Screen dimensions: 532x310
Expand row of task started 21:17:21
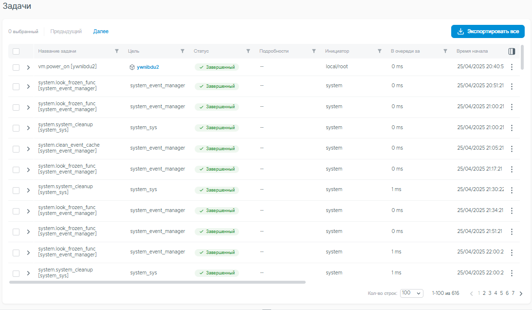click(29, 170)
